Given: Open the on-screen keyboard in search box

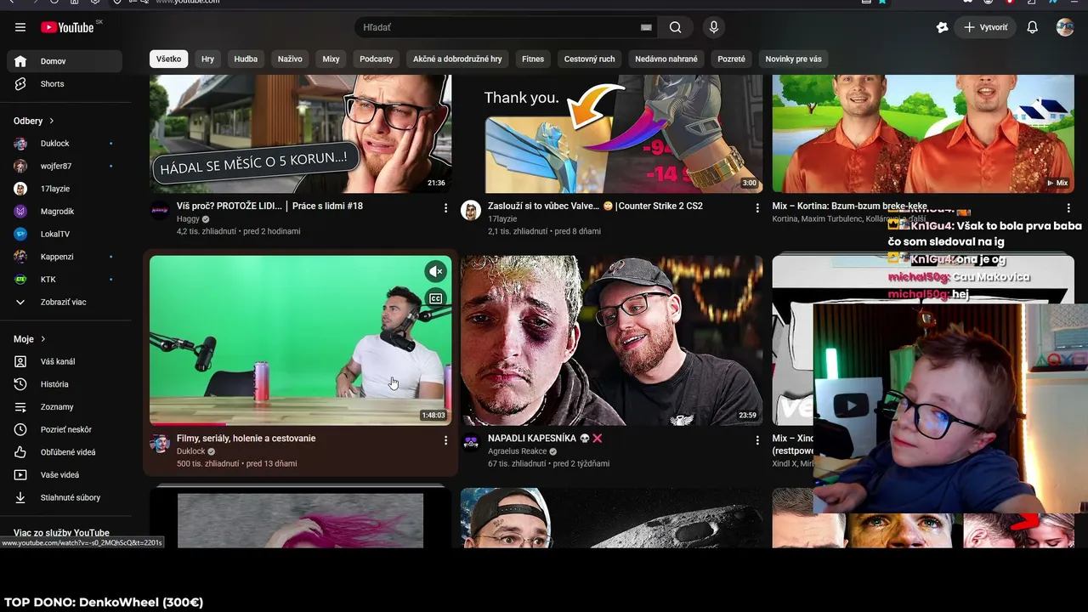Looking at the screenshot, I should 646,27.
